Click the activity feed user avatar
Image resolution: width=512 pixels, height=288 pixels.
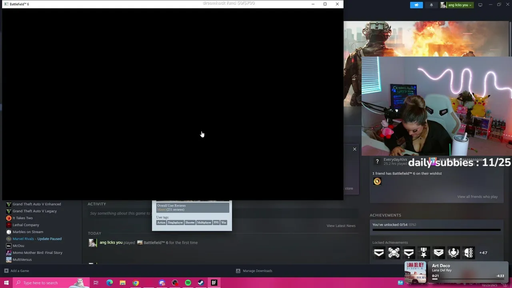pyautogui.click(x=92, y=243)
